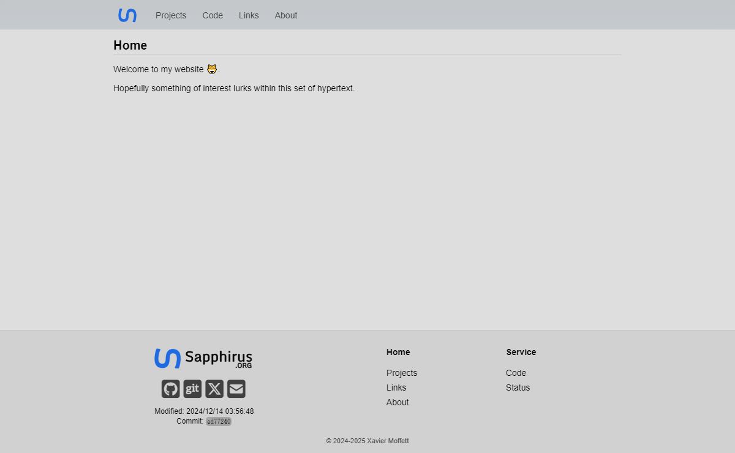Click the copyright Xavier Moffett text
The height and width of the screenshot is (453, 735).
coord(367,441)
